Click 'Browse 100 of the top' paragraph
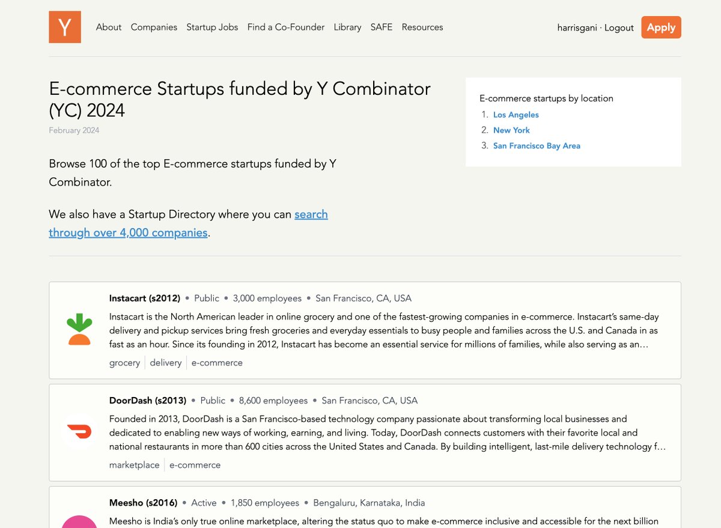 pyautogui.click(x=192, y=172)
